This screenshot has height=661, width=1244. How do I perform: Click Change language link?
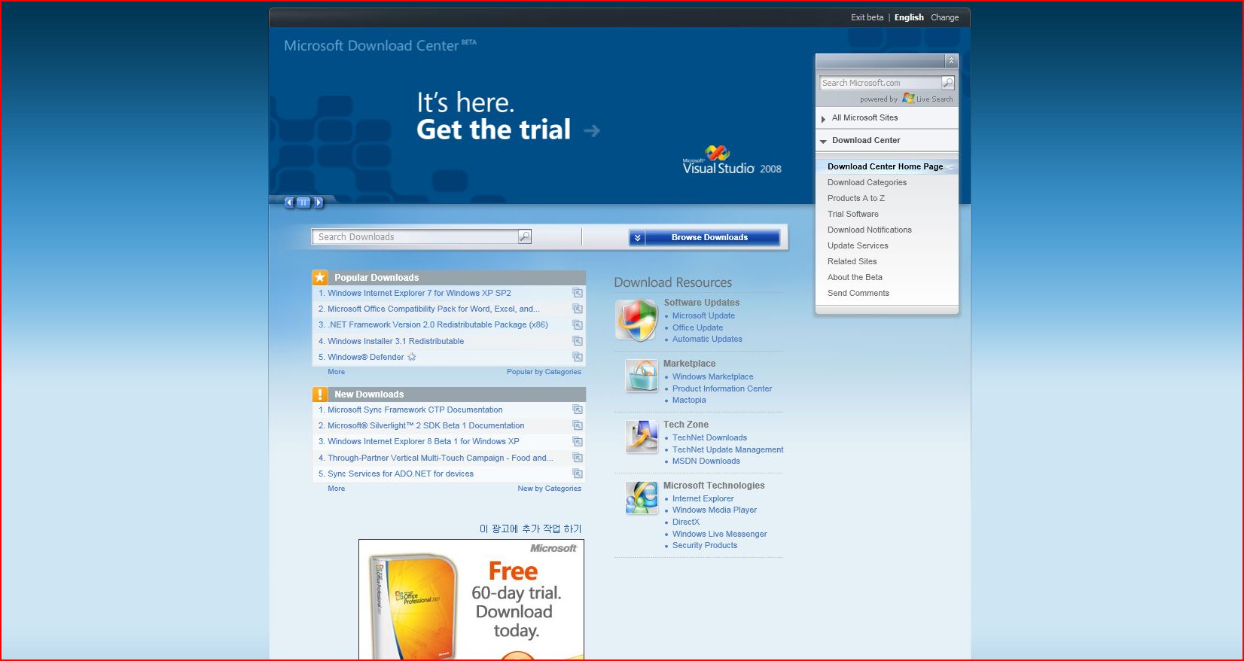[944, 17]
